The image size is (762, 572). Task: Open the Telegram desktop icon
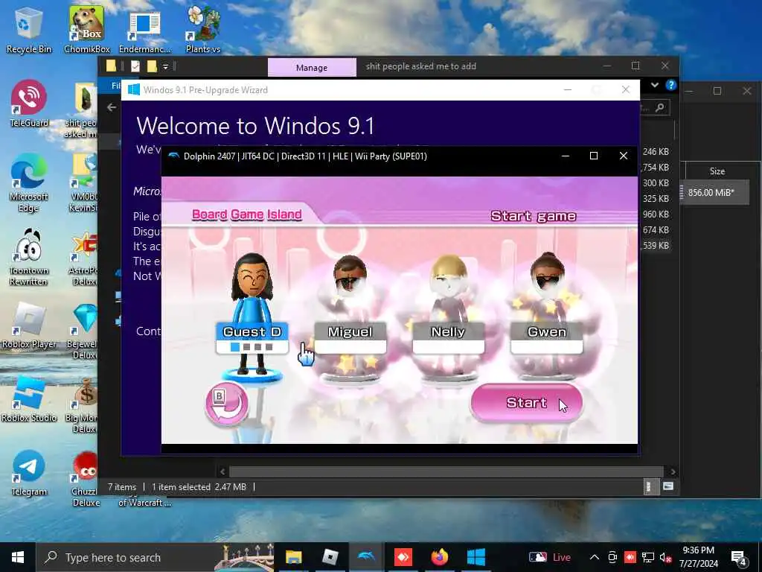(x=29, y=473)
